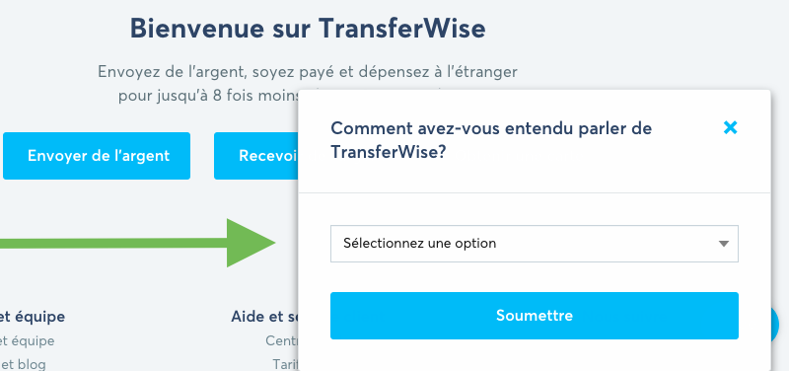Image resolution: width=789 pixels, height=371 pixels.
Task: Click the partially hidden "Recevoir" button
Action: [256, 156]
